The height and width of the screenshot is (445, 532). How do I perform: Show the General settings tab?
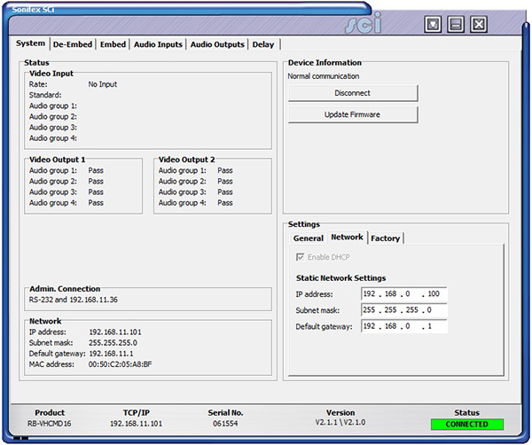click(x=309, y=238)
